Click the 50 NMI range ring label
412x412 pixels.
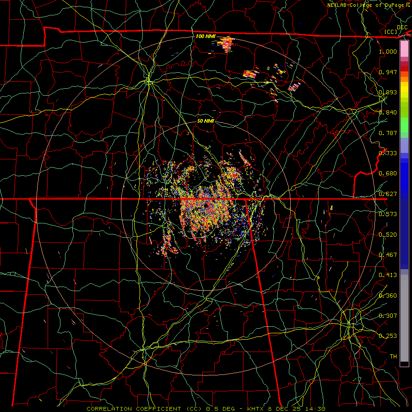coord(206,121)
